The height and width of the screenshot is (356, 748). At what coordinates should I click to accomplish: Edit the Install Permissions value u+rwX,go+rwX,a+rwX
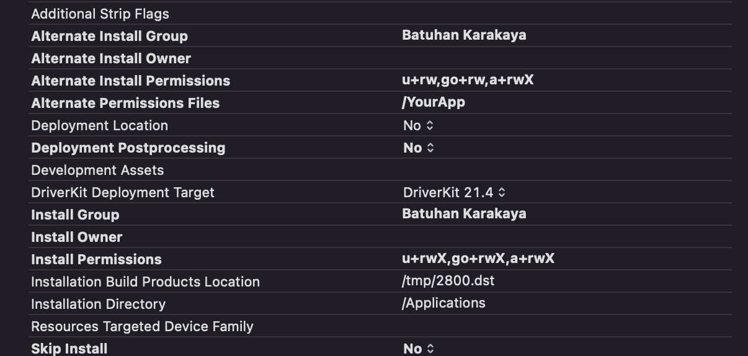478,259
